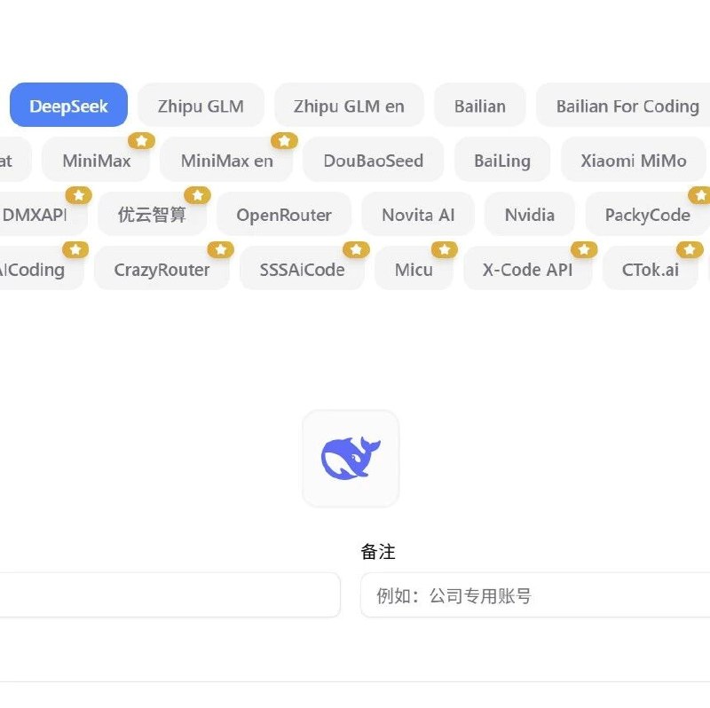This screenshot has width=710, height=708.
Task: Select the OpenRouter preset
Action: [283, 214]
